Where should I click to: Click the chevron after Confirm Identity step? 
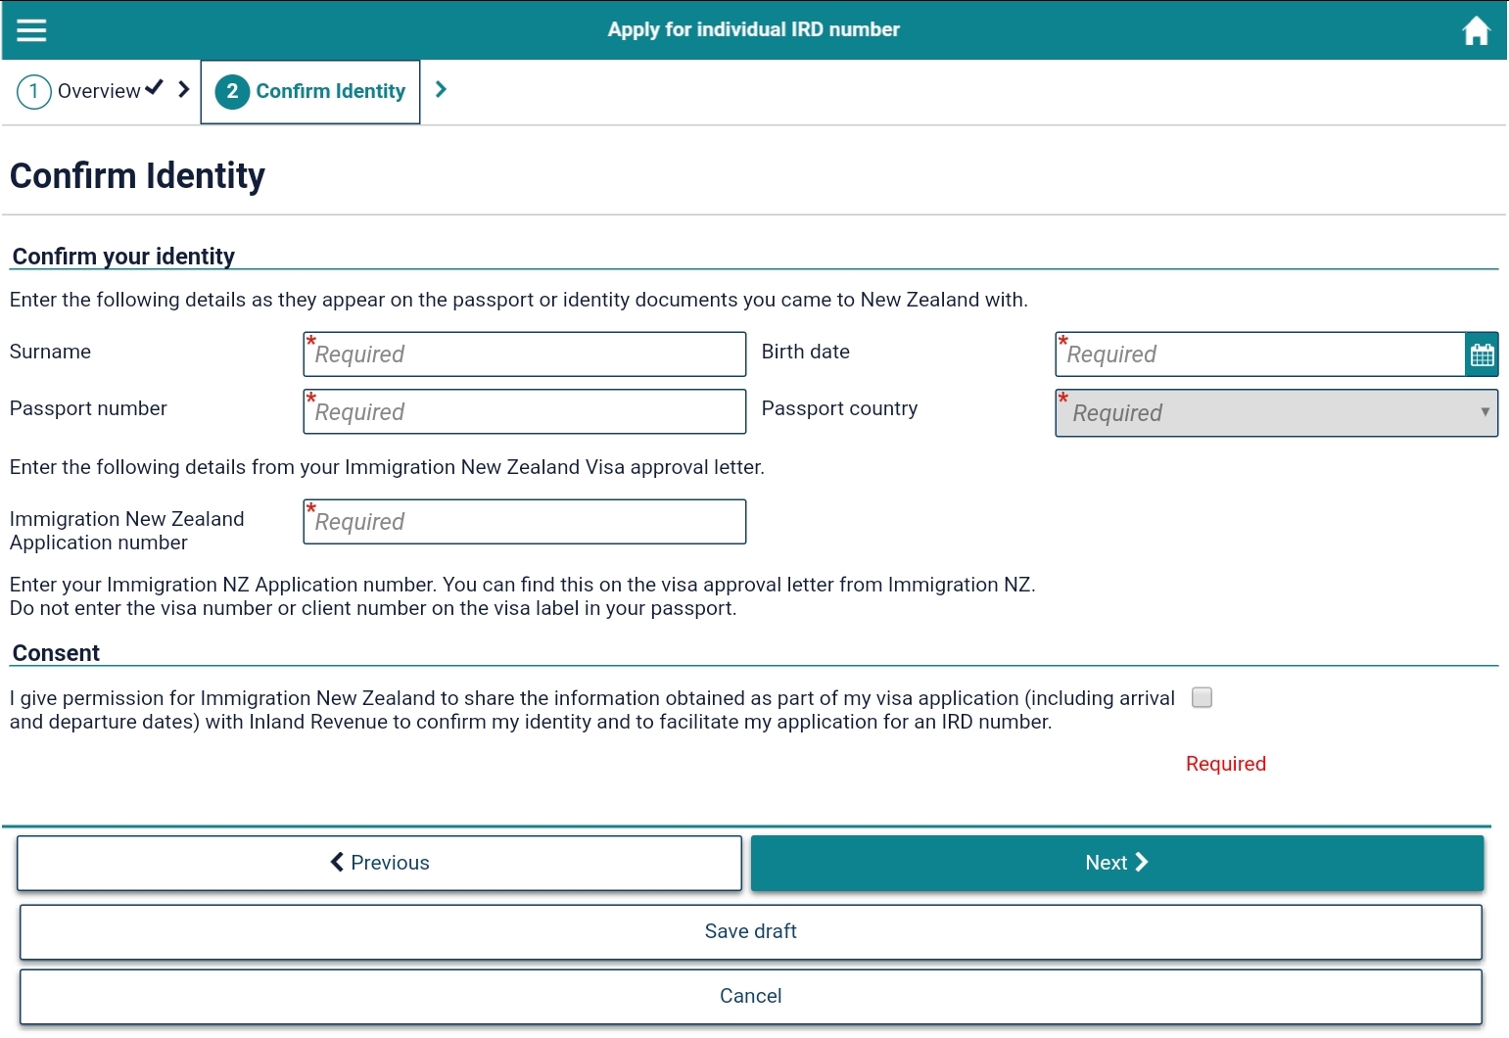point(441,90)
